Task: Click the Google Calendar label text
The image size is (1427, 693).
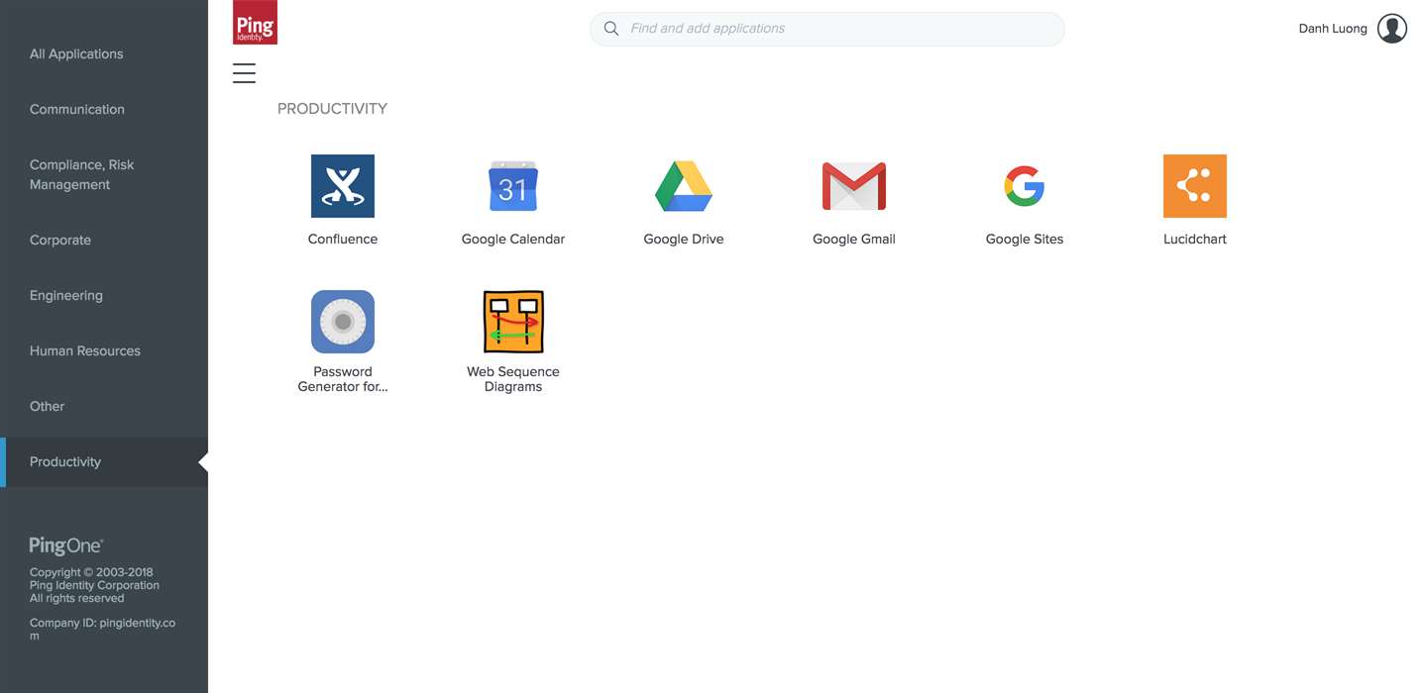Action: tap(513, 240)
